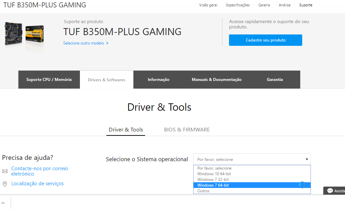Click the motherboard product thumbnail image
The height and width of the screenshot is (210, 345).
[x=24, y=34]
